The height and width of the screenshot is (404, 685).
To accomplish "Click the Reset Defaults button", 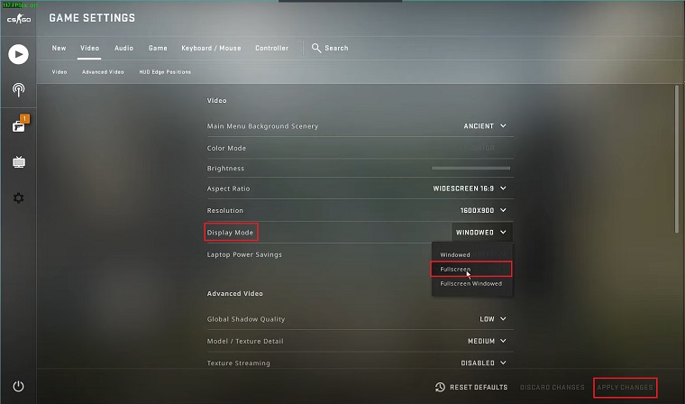I will pyautogui.click(x=471, y=387).
